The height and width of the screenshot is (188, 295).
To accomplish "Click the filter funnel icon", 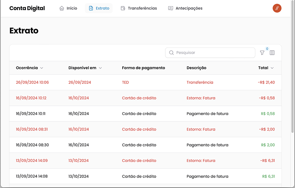I will 262,53.
